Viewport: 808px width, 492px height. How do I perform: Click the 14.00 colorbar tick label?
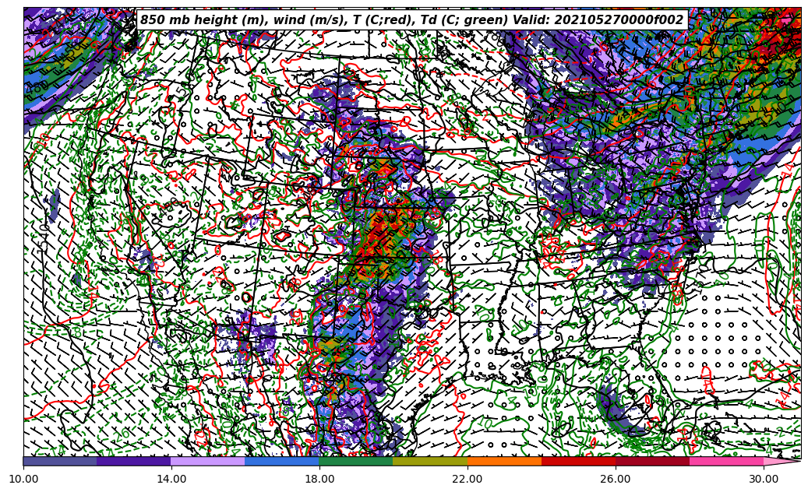pyautogui.click(x=171, y=479)
